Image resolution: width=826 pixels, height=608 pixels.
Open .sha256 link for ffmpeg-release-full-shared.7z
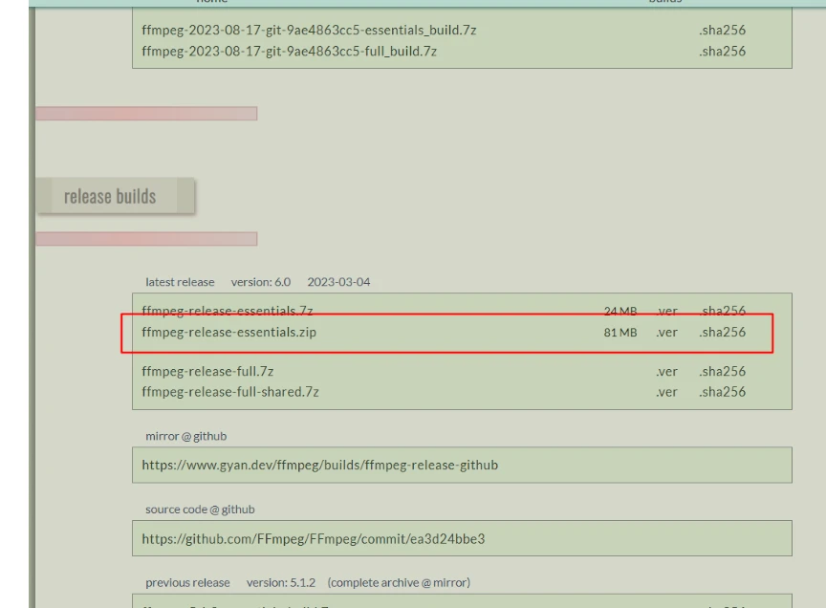click(722, 392)
